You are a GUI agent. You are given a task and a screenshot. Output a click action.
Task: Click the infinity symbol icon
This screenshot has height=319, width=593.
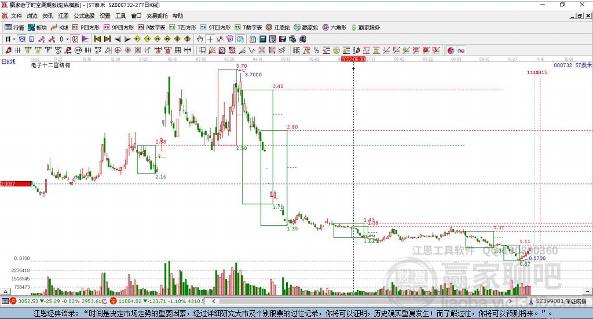coord(460,50)
